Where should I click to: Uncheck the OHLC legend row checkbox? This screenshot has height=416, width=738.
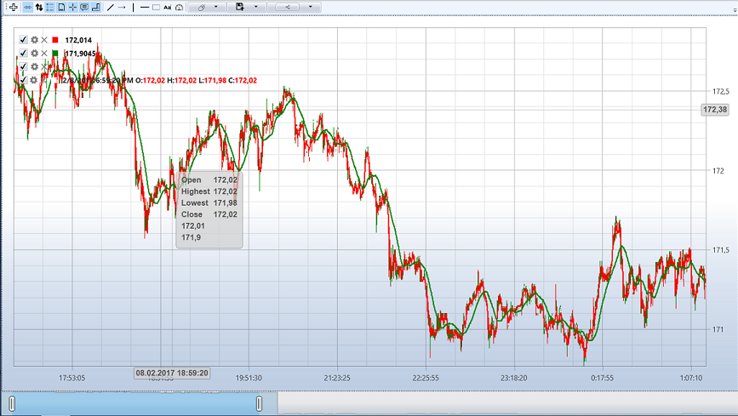(23, 80)
